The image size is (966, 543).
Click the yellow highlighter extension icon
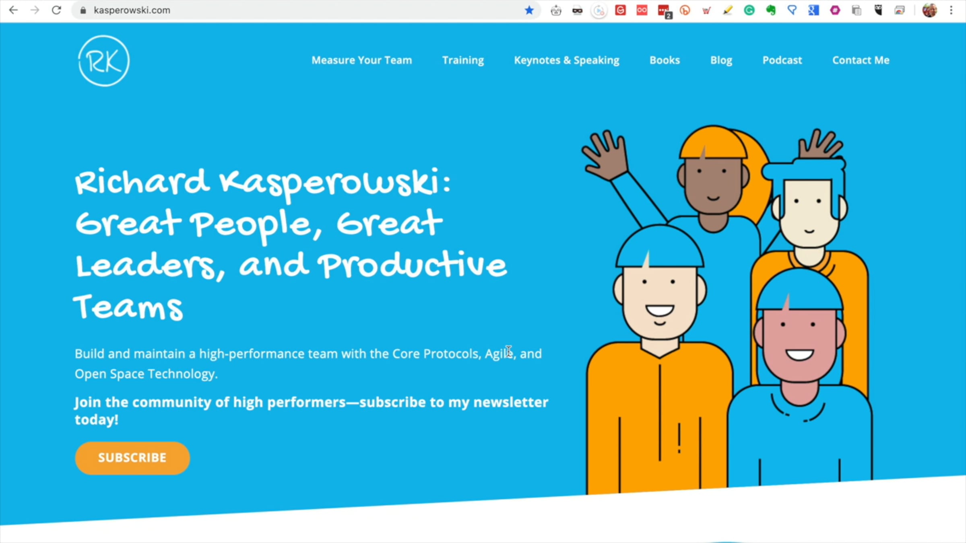click(x=728, y=10)
